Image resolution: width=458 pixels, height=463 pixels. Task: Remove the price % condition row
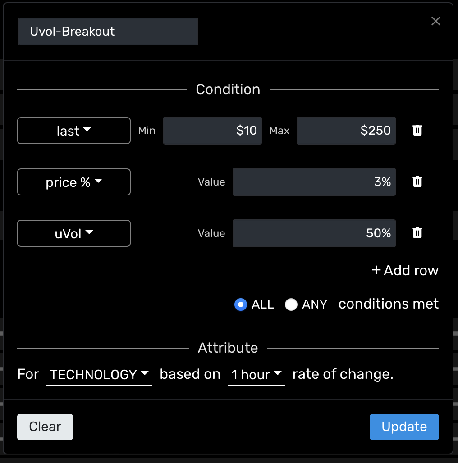coord(417,182)
